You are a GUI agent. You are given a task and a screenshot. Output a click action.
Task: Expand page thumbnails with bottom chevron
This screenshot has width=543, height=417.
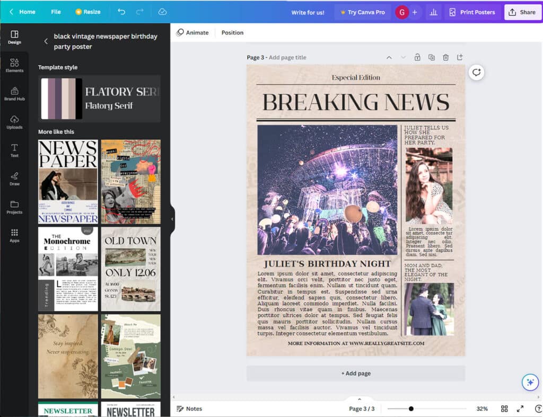pyautogui.click(x=359, y=400)
